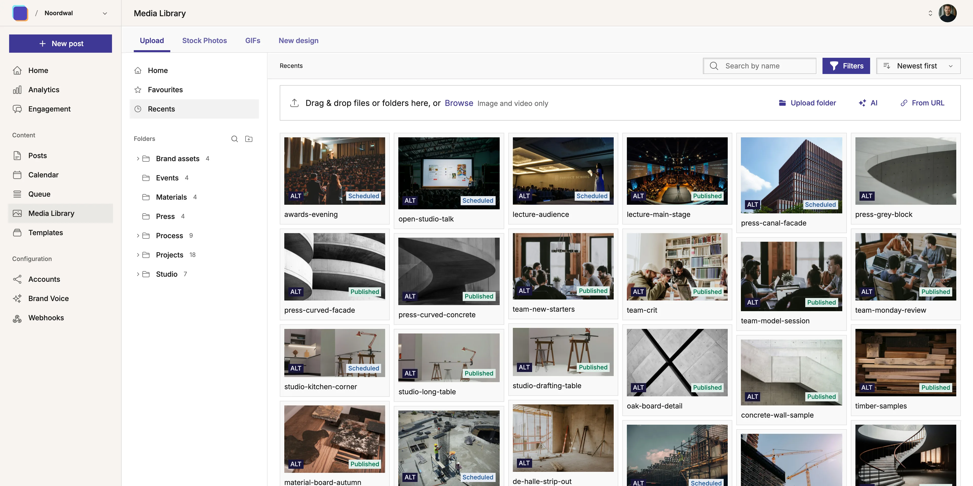Click the AI link in drop zone
This screenshot has width=973, height=486.
(874, 103)
